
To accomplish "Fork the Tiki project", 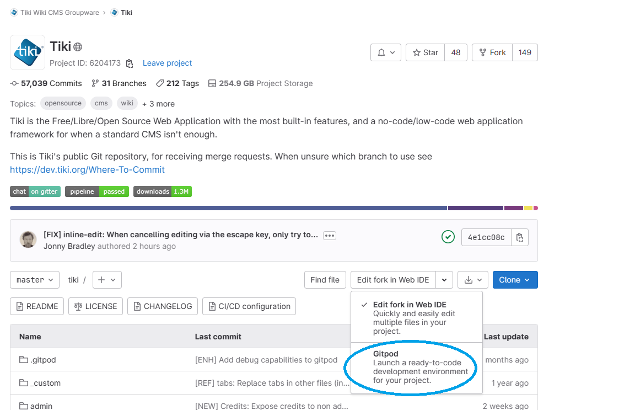I will [492, 52].
